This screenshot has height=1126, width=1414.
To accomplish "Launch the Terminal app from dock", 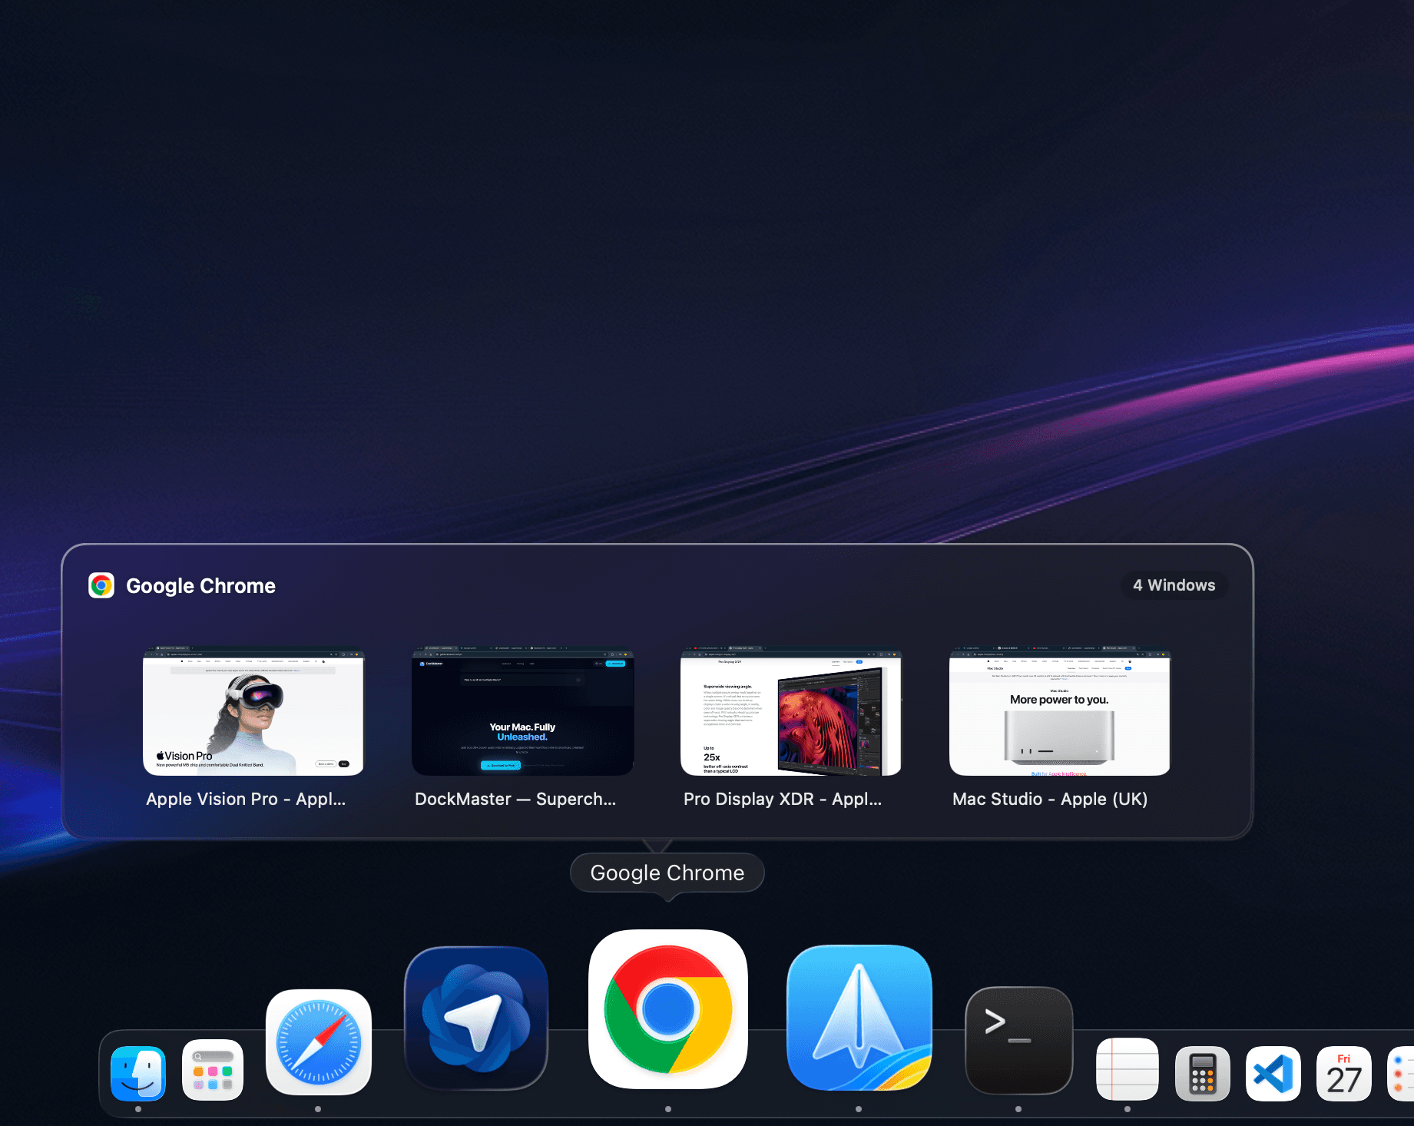I will coord(1018,1040).
